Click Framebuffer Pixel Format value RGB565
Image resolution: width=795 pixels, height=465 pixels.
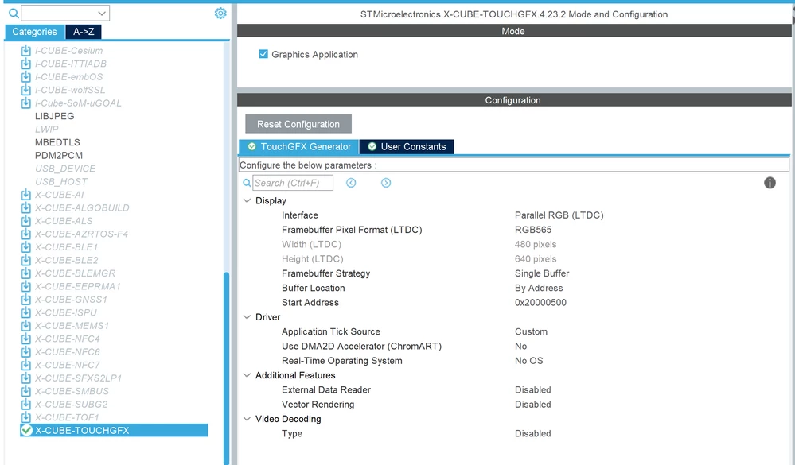click(533, 230)
